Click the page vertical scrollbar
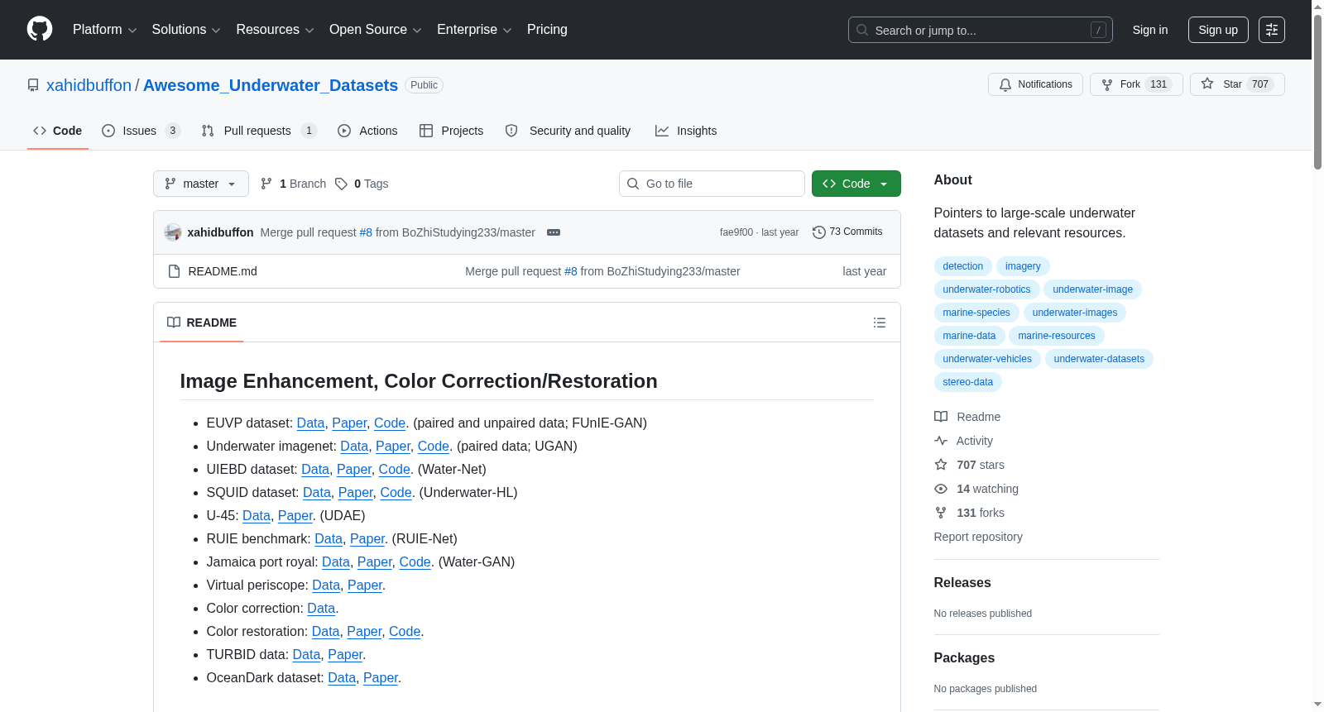Viewport: 1324px width, 712px height. [1317, 91]
